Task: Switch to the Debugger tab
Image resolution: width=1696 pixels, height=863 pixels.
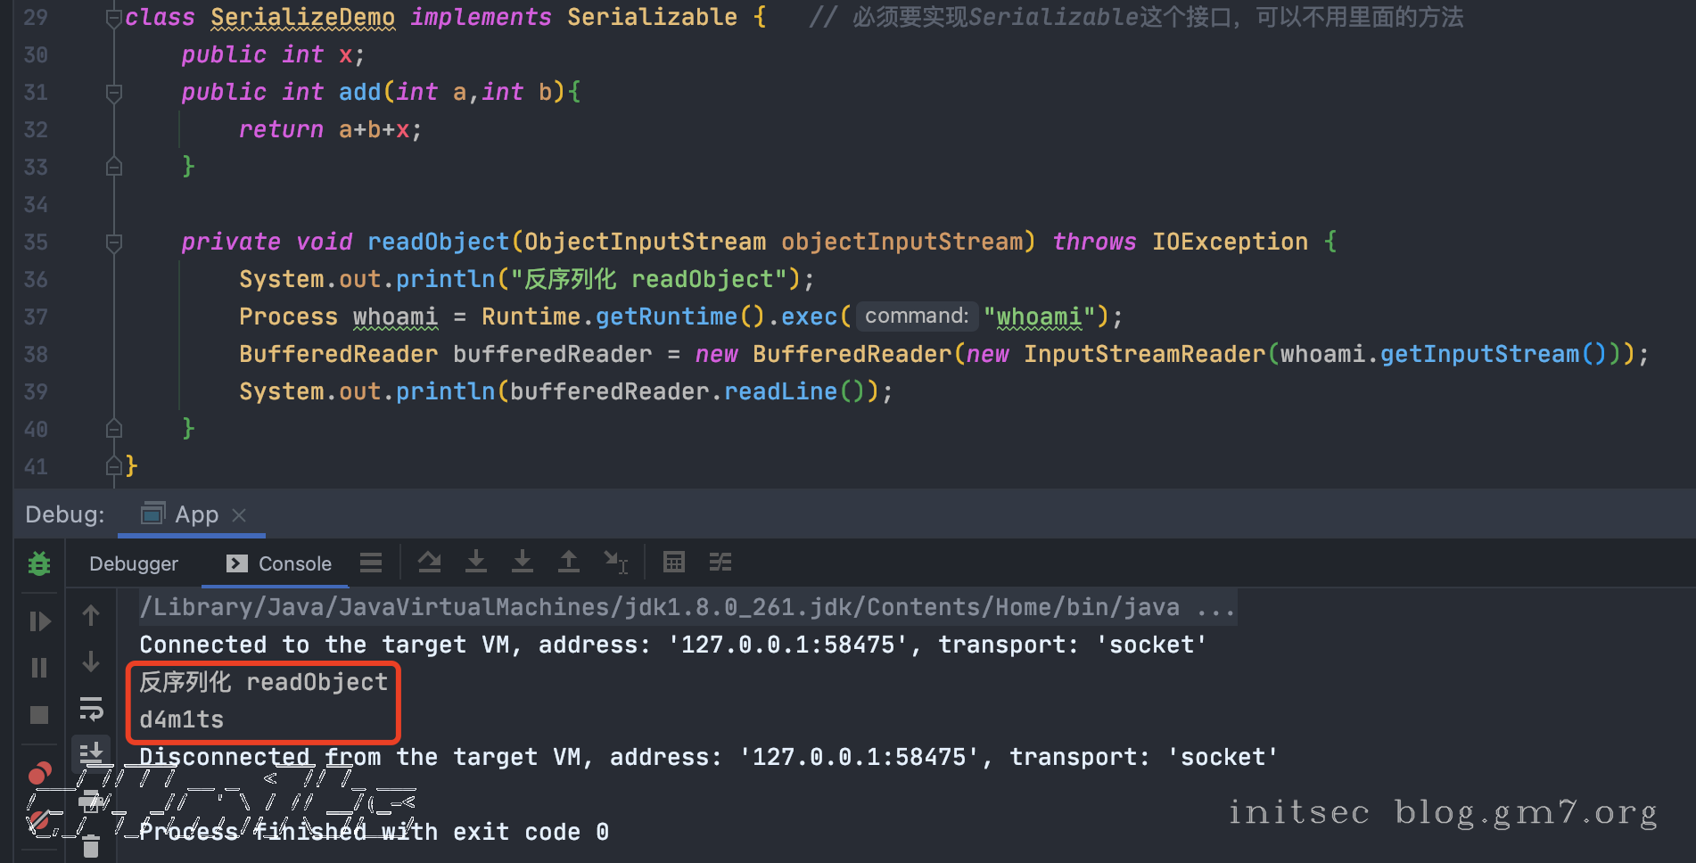Action: [x=134, y=563]
